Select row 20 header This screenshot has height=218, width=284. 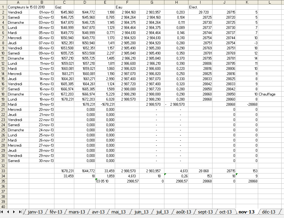[3, 104]
